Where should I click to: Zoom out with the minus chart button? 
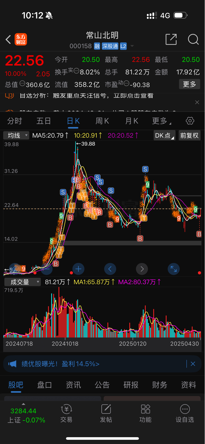[x=47, y=269]
